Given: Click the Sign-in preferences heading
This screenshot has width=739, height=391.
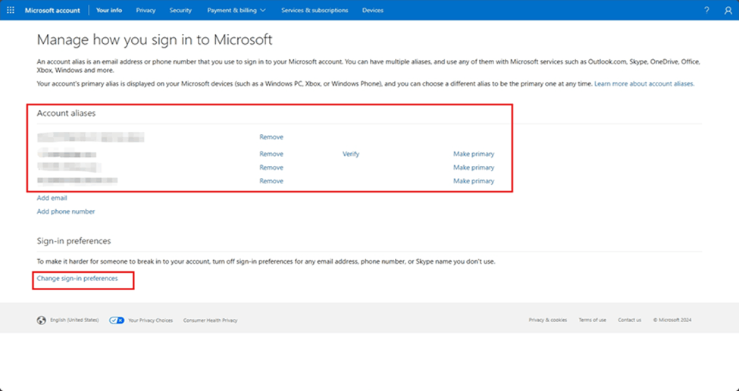Looking at the screenshot, I should coord(74,241).
